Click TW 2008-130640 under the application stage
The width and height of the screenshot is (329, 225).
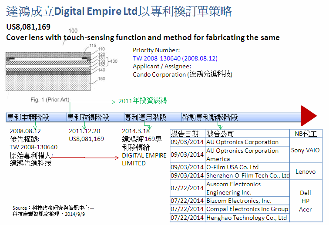[34, 147]
